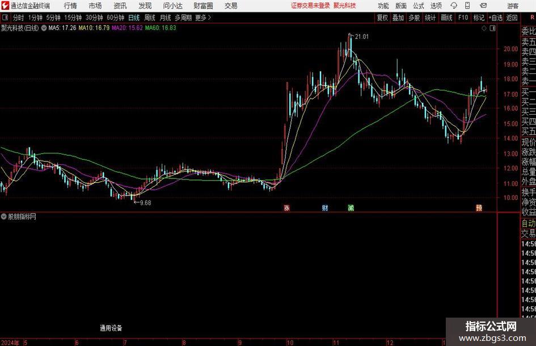This screenshot has height=346, width=536.
Task: Click the 标记 mark button
Action: tap(479, 18)
